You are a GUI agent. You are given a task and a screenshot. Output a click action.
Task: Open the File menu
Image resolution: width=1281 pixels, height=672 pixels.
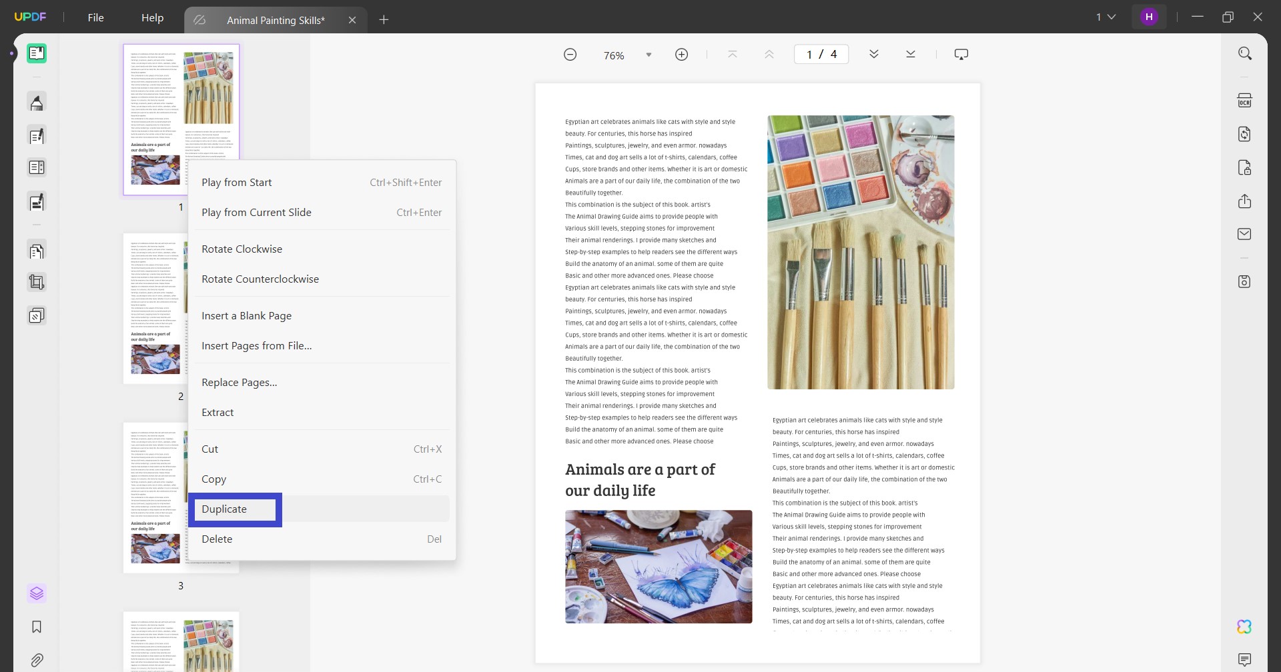[95, 18]
